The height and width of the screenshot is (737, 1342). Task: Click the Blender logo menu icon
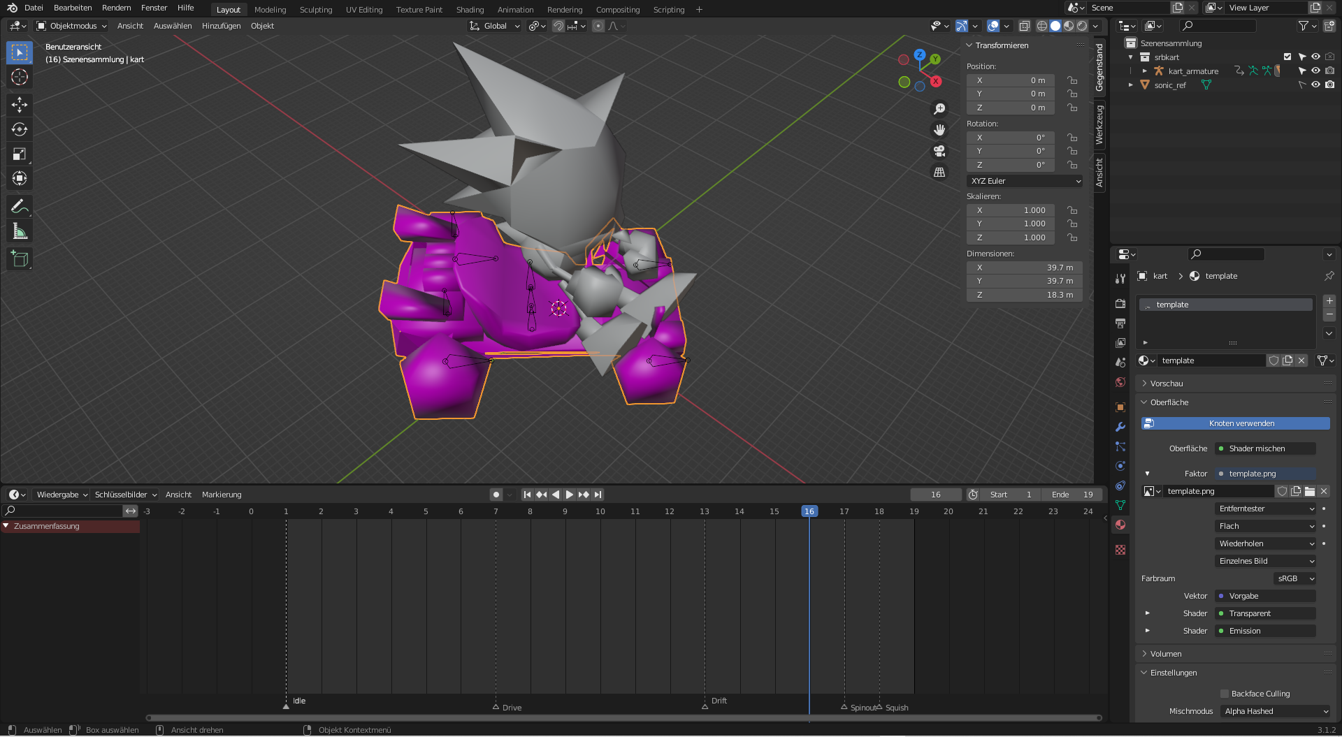tap(12, 8)
